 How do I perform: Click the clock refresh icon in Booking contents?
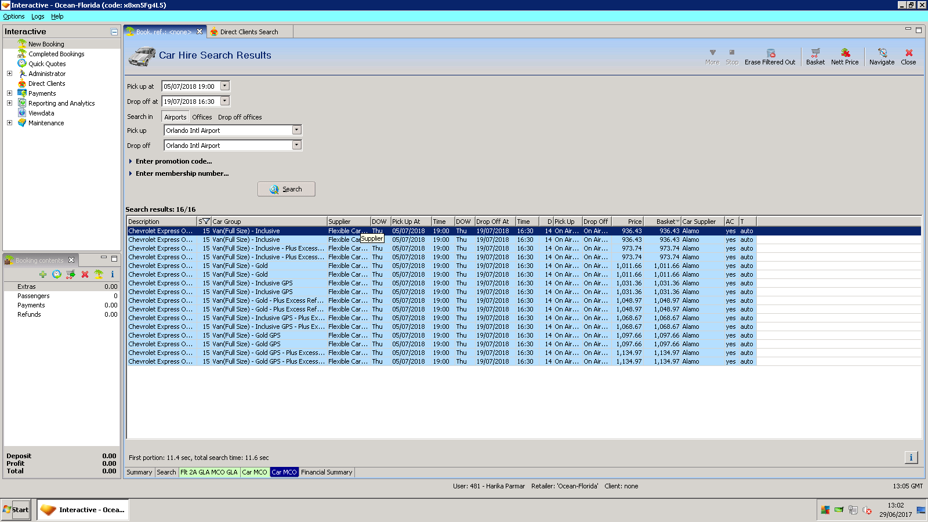[56, 274]
